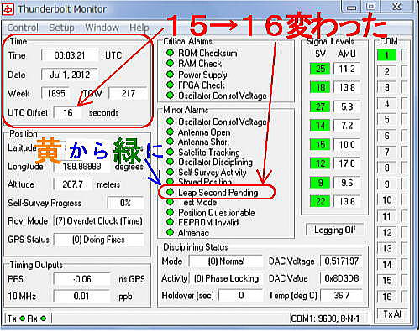Click the Leap Second Pending indicator
Image resolution: width=420 pixels, height=331 pixels.
[170, 192]
